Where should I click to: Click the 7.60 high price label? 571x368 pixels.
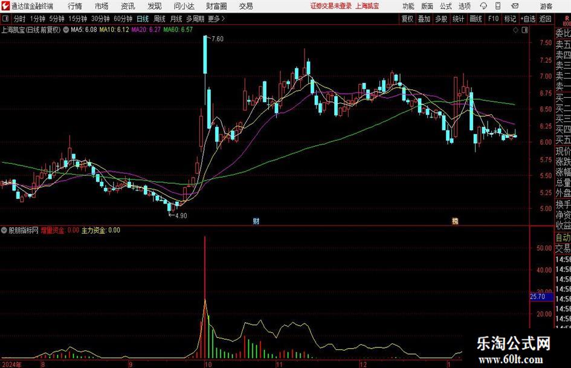click(x=218, y=39)
